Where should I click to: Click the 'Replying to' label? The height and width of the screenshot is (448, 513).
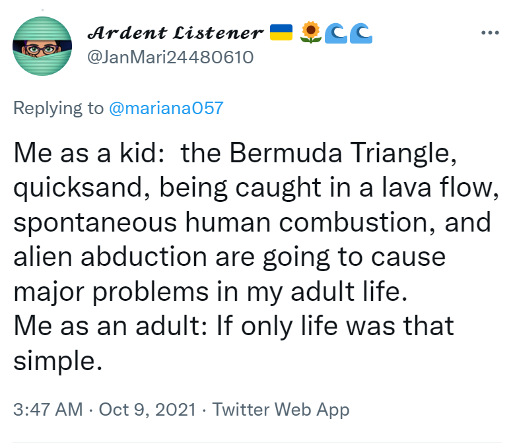click(59, 108)
